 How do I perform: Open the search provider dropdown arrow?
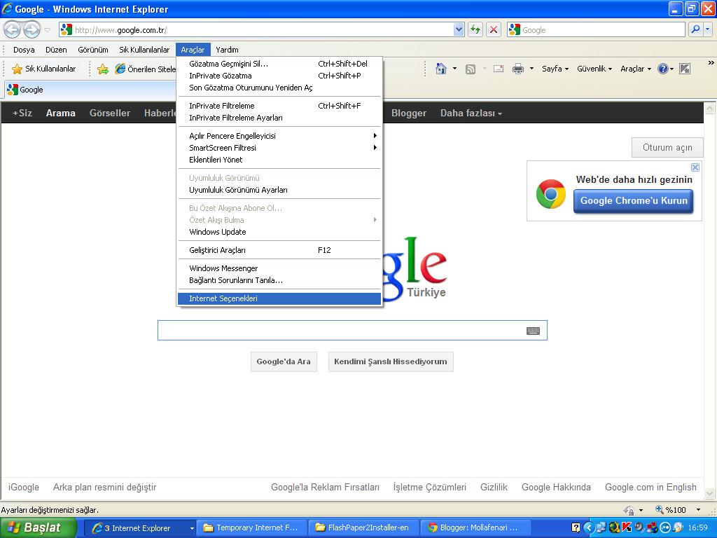tap(708, 29)
